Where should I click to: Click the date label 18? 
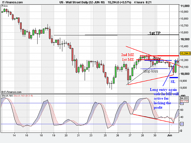click(x=41, y=135)
